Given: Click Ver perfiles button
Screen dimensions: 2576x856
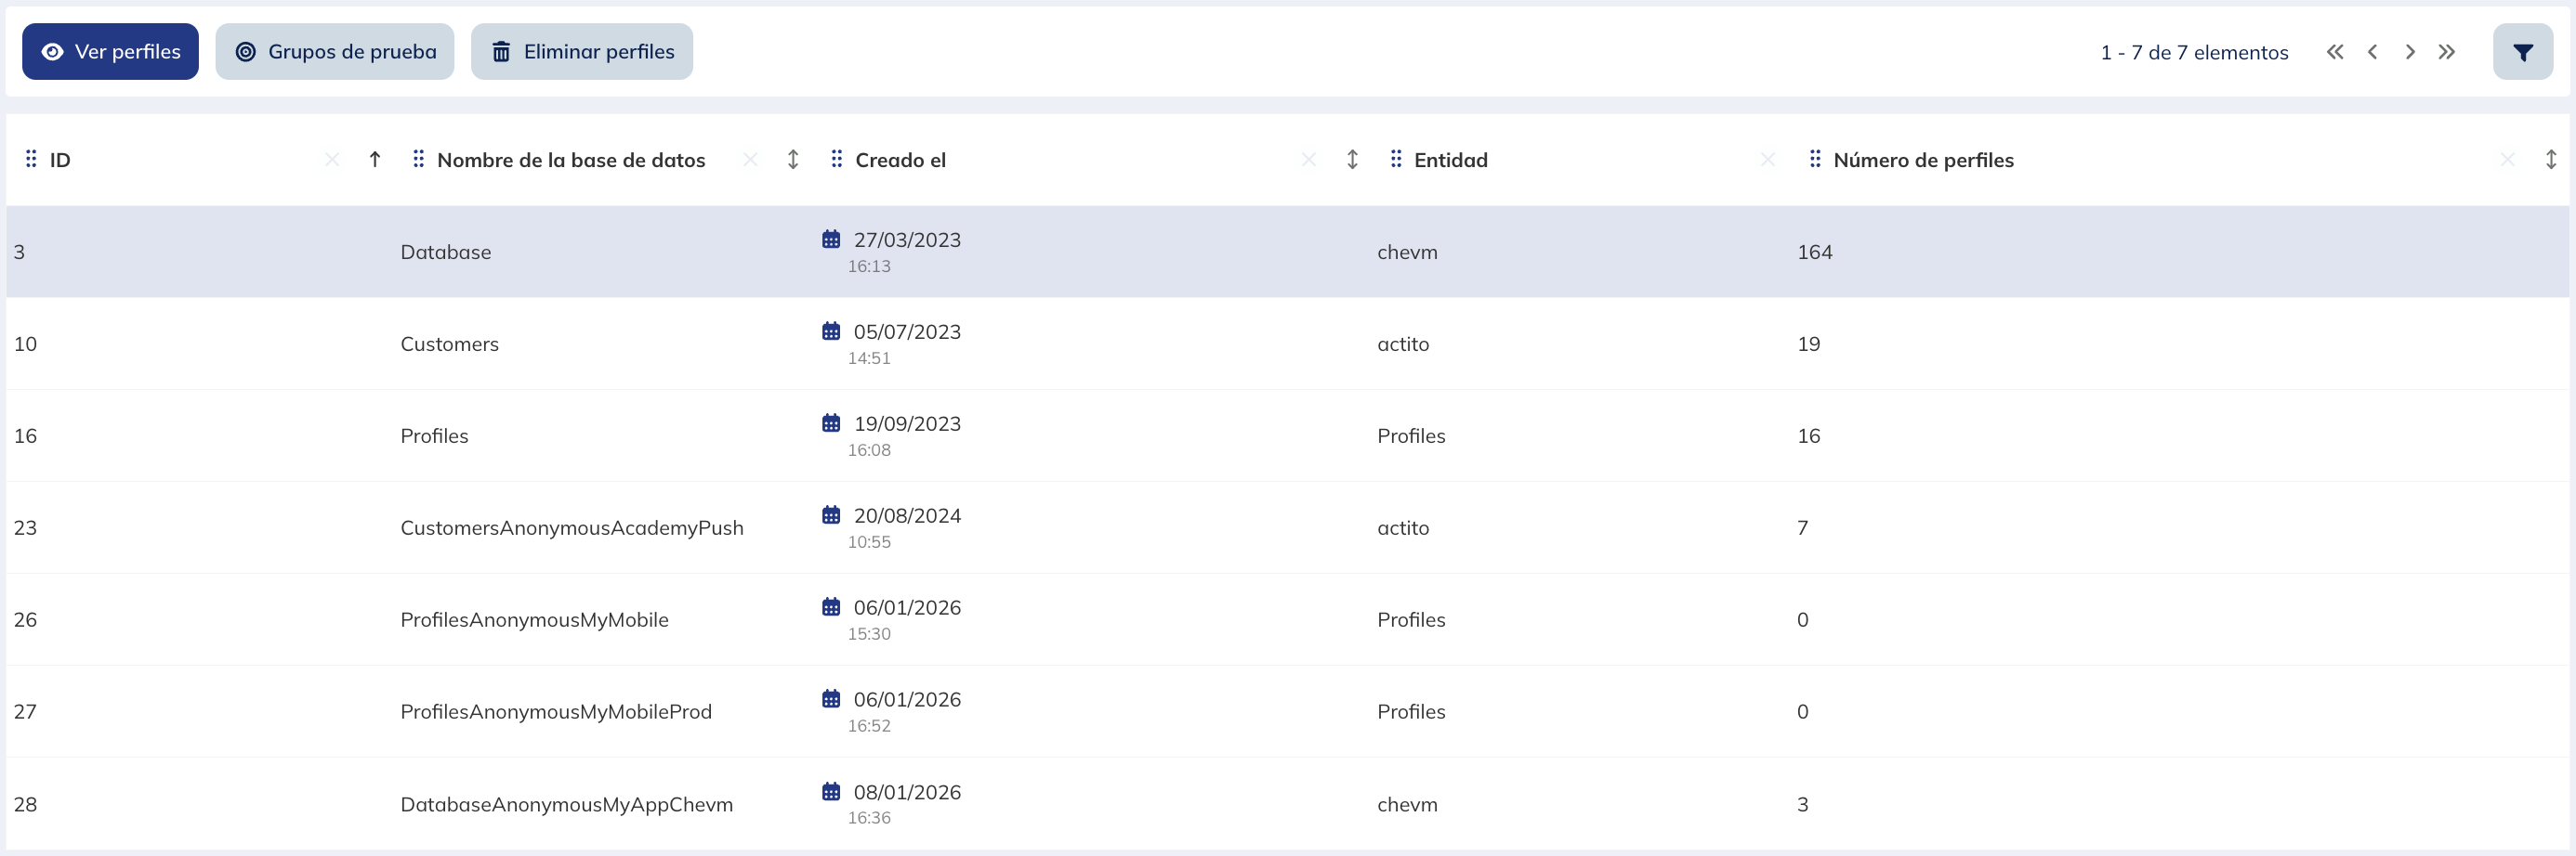Looking at the screenshot, I should pyautogui.click(x=110, y=52).
